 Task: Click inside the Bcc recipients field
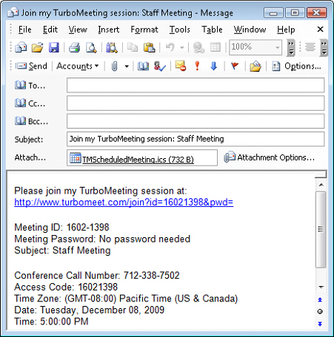click(196, 121)
